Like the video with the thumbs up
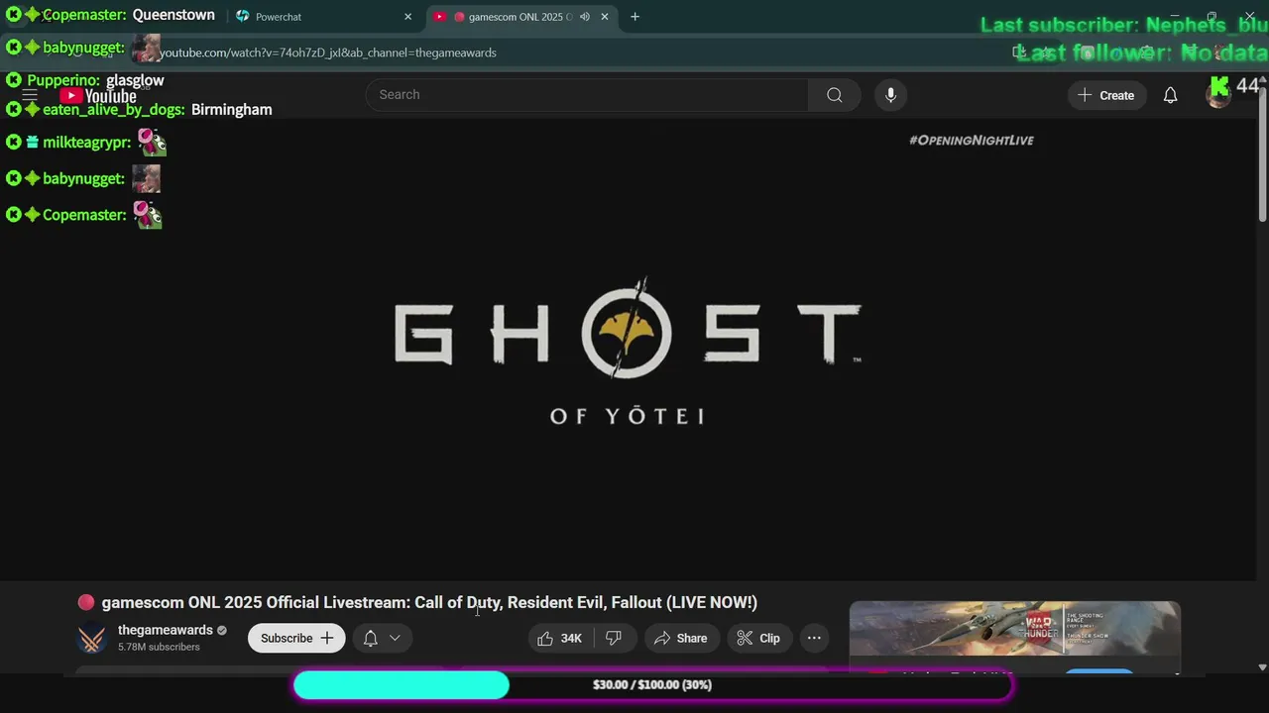This screenshot has height=713, width=1269. pyautogui.click(x=560, y=639)
